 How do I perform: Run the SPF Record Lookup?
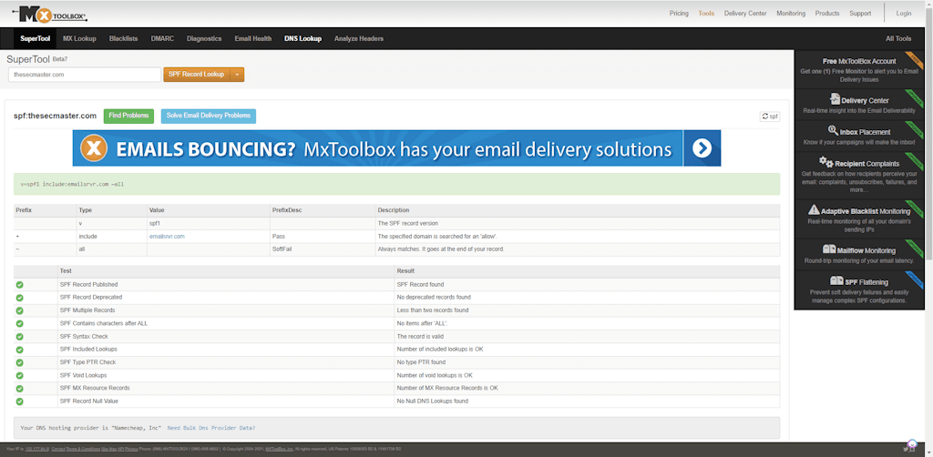(197, 75)
